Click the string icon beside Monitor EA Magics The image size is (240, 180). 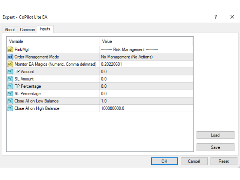coord(10,64)
